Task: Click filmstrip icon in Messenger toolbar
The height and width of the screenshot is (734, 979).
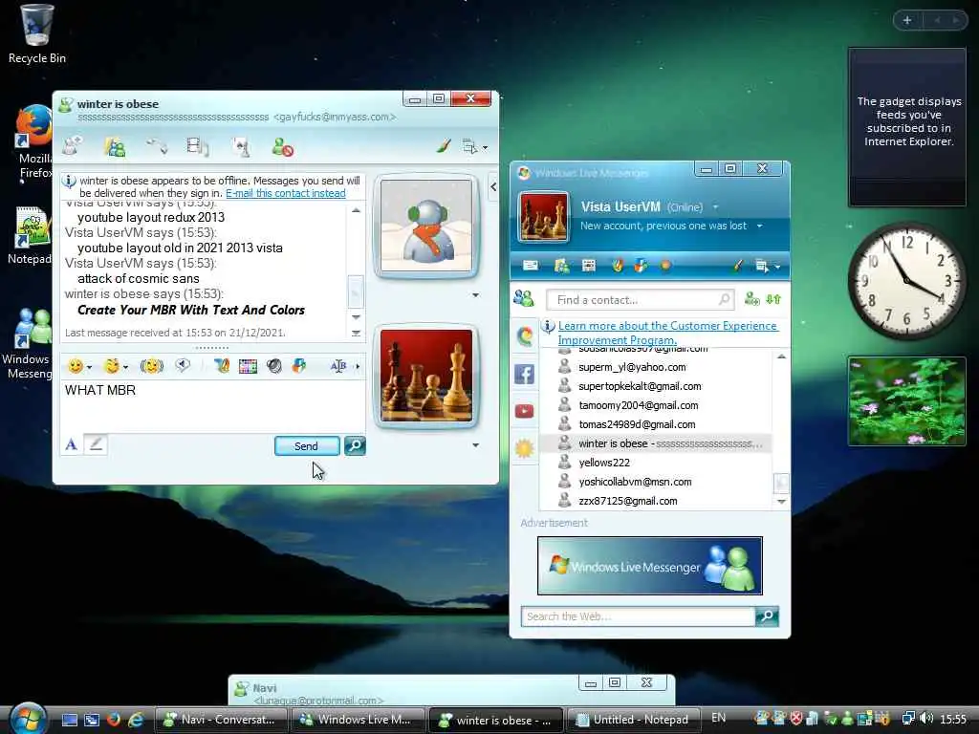Action: coord(588,266)
